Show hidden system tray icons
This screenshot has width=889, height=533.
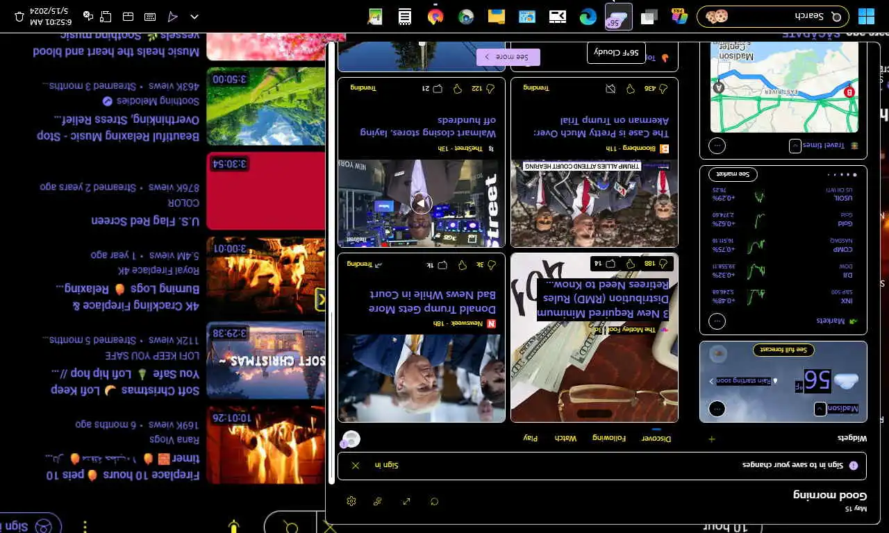[x=194, y=16]
